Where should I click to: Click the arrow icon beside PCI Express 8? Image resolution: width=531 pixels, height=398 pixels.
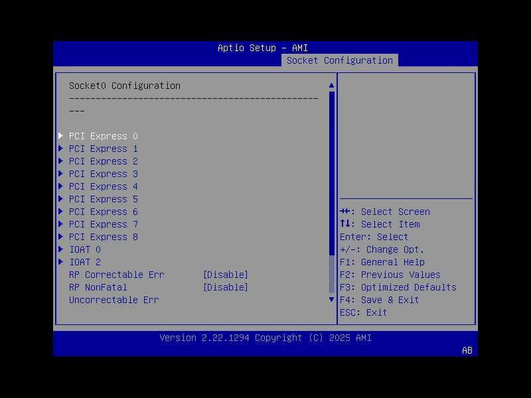61,237
